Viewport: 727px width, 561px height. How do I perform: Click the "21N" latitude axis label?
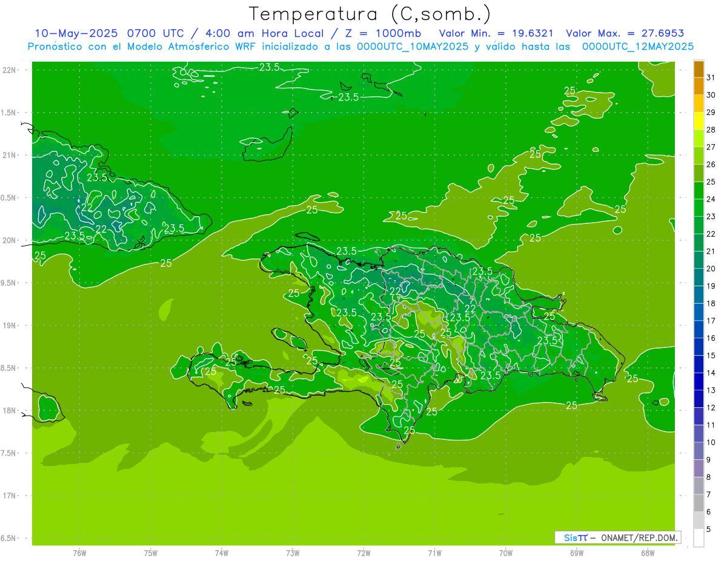pyautogui.click(x=9, y=155)
